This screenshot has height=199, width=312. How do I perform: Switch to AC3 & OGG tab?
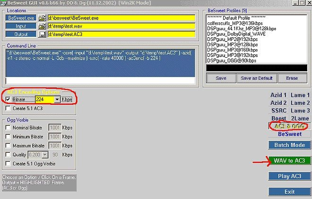click(x=289, y=126)
